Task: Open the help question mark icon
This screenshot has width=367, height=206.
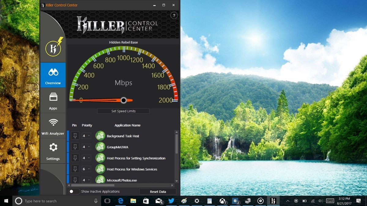Action: coord(174,16)
